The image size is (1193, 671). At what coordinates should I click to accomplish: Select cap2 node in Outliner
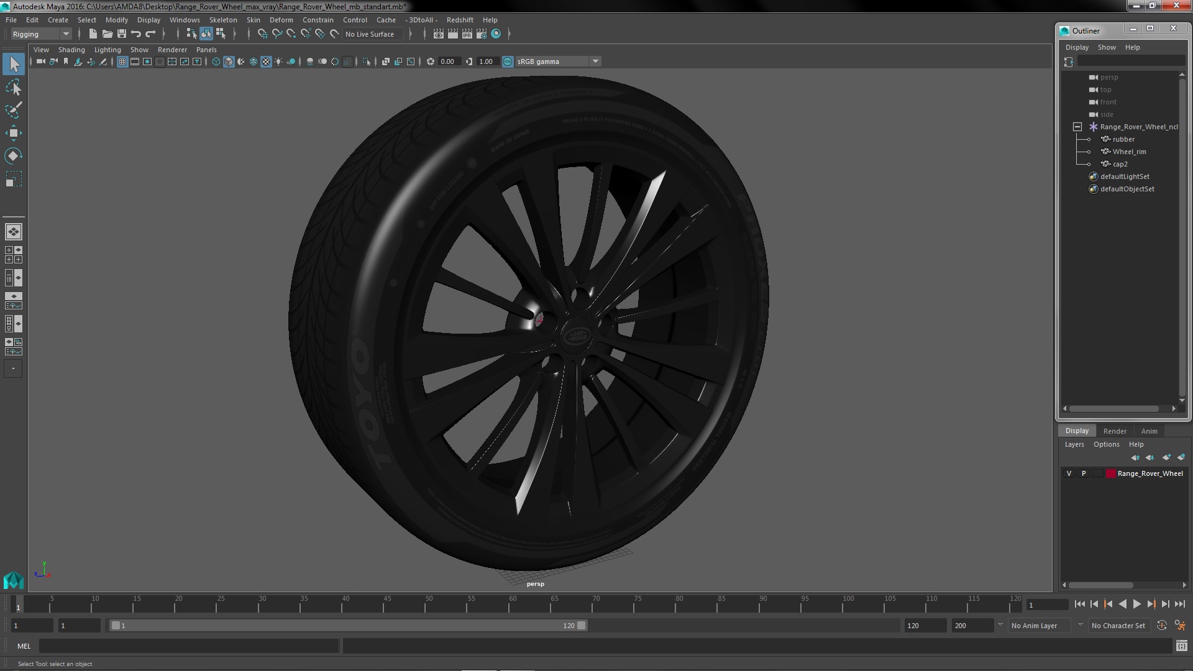coord(1120,164)
